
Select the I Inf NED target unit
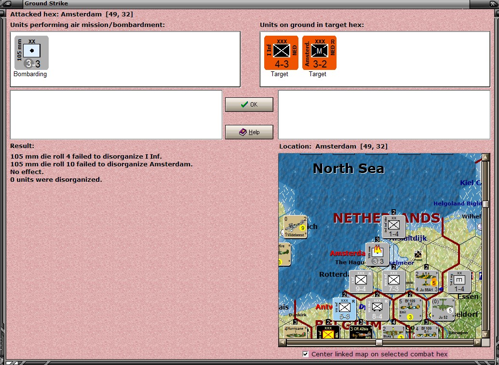tap(281, 53)
